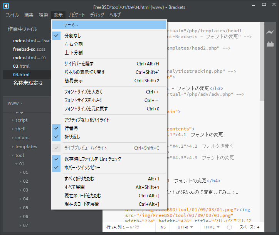Click 作業中ファイル header

tap(22, 29)
